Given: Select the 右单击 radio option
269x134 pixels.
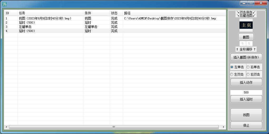Looking at the screenshot, I should [248, 67].
